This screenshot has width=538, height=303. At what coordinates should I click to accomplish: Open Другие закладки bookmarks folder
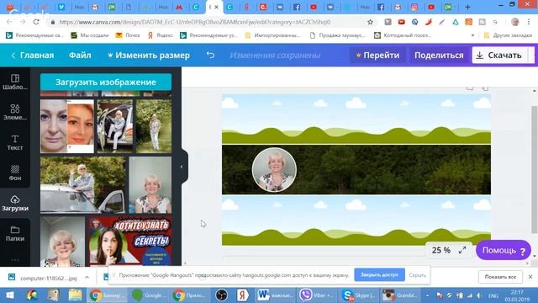508,35
